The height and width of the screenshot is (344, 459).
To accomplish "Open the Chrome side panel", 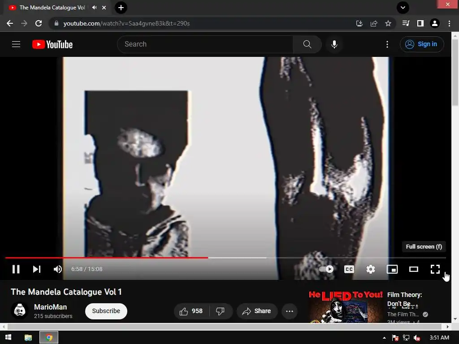I will pyautogui.click(x=420, y=23).
